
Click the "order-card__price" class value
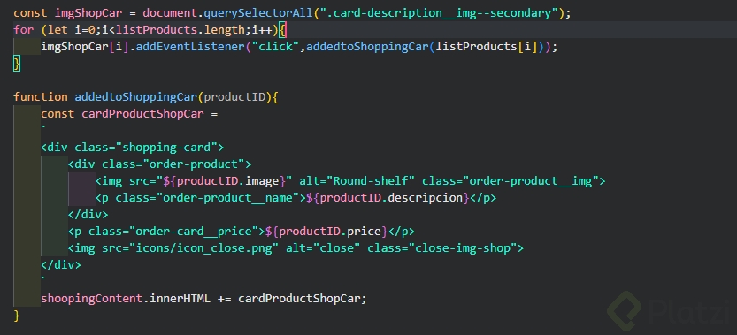pos(194,232)
